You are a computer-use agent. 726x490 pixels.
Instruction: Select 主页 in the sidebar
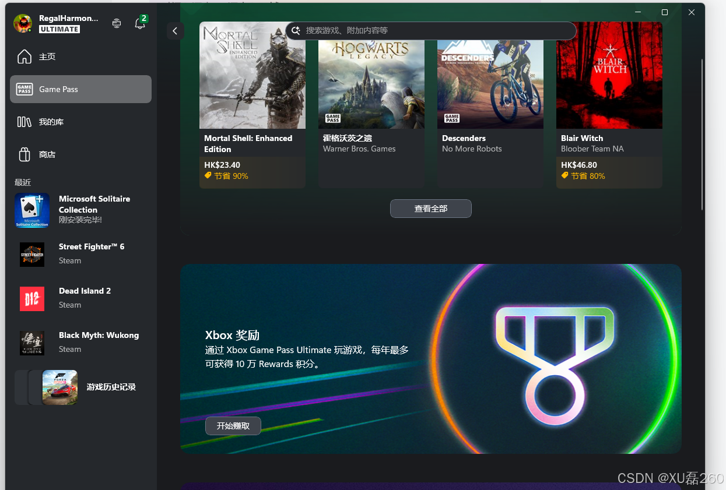click(80, 57)
